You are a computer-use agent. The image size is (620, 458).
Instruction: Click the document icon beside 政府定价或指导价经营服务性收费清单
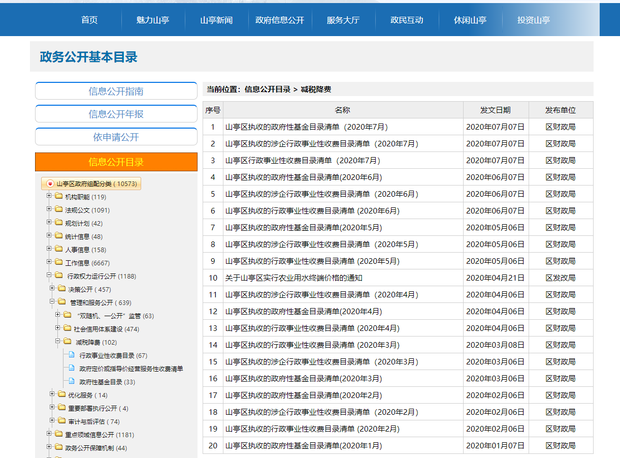point(72,368)
